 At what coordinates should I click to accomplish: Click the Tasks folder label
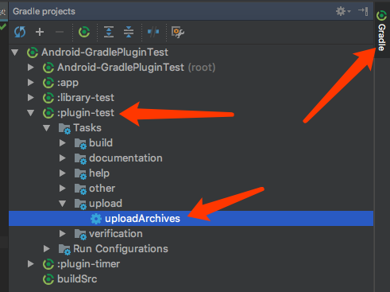87,128
